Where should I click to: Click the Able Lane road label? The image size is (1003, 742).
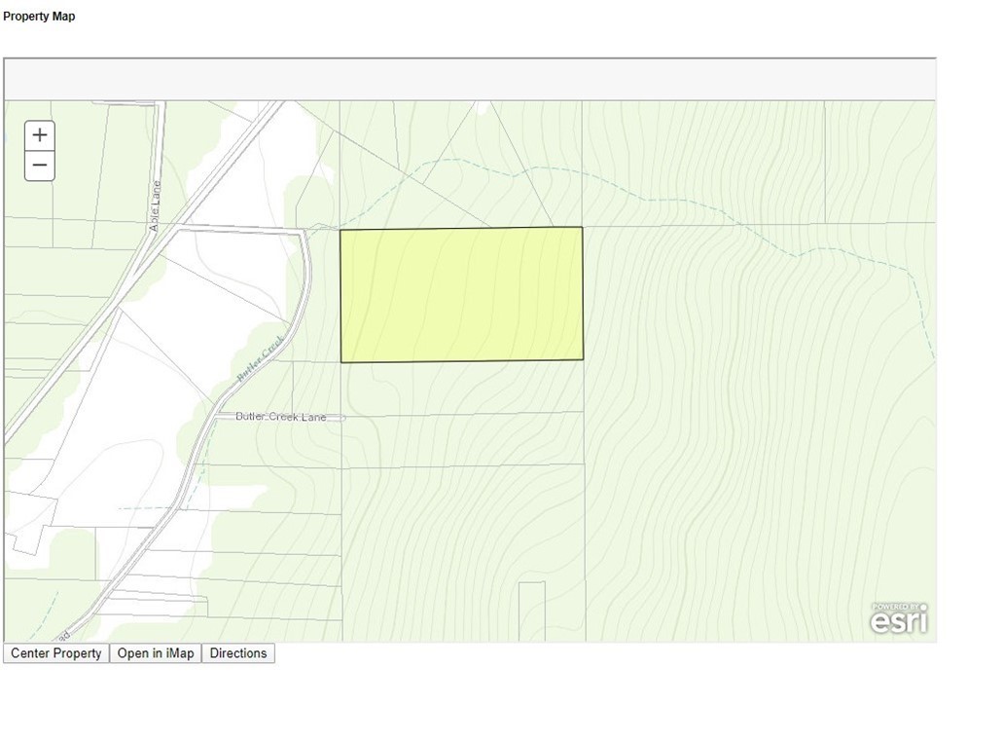(x=154, y=206)
